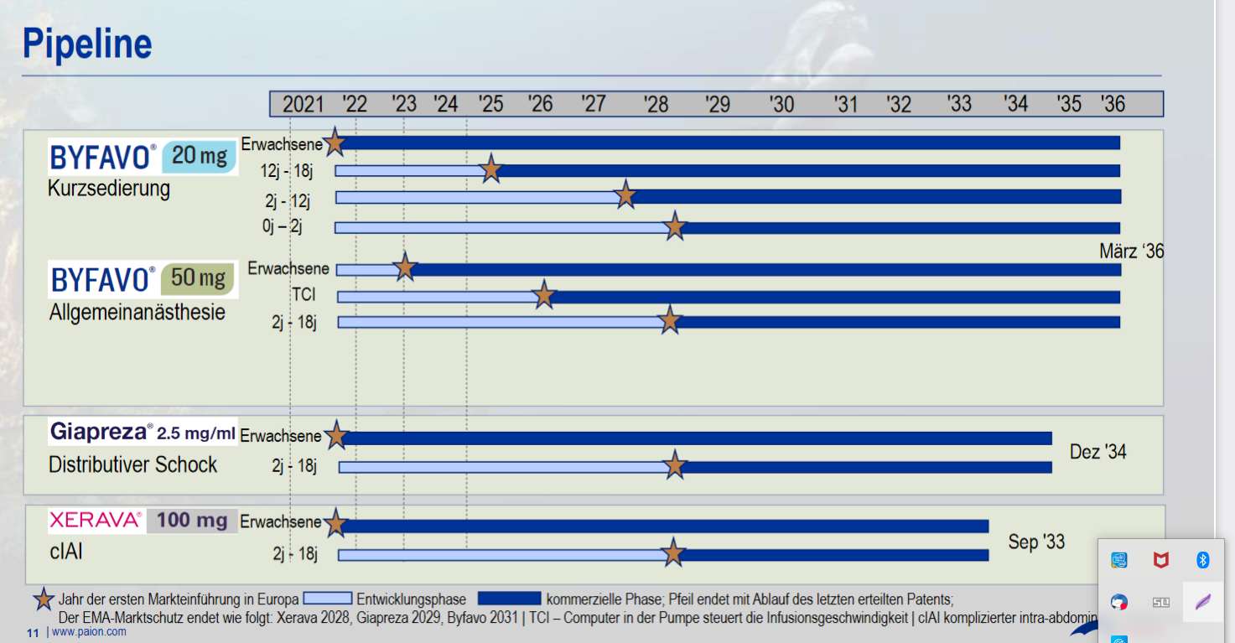Click the slide number 11 in the footer
The width and height of the screenshot is (1235, 643).
coord(33,632)
